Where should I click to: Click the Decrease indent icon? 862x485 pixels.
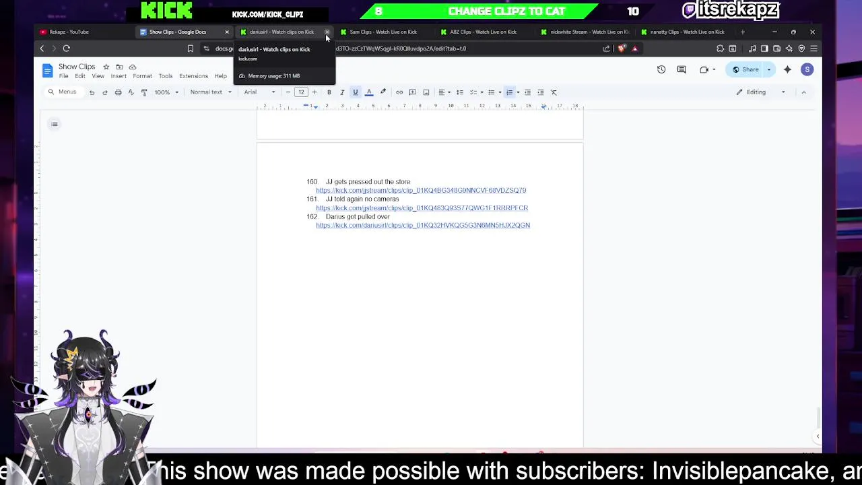pos(527,92)
